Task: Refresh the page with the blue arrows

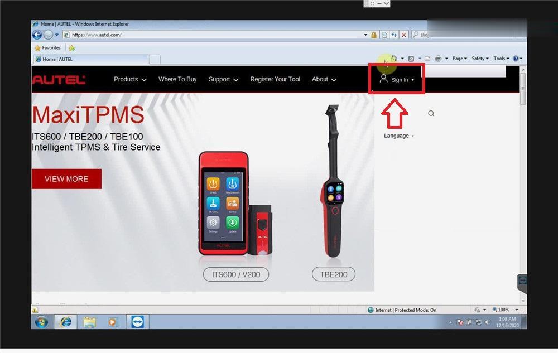Action: pyautogui.click(x=394, y=35)
